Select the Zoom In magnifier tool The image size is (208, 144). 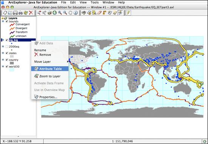coord(60,13)
